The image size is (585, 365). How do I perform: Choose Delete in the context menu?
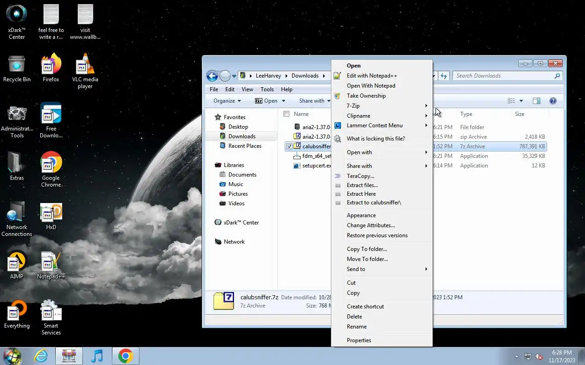pyautogui.click(x=382, y=317)
